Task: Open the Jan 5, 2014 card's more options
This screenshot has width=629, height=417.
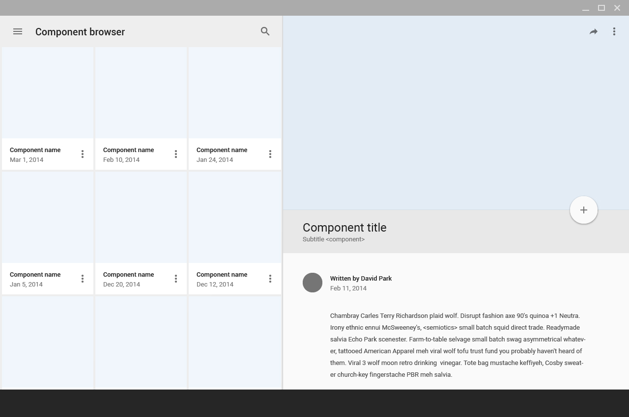Action: (x=83, y=279)
